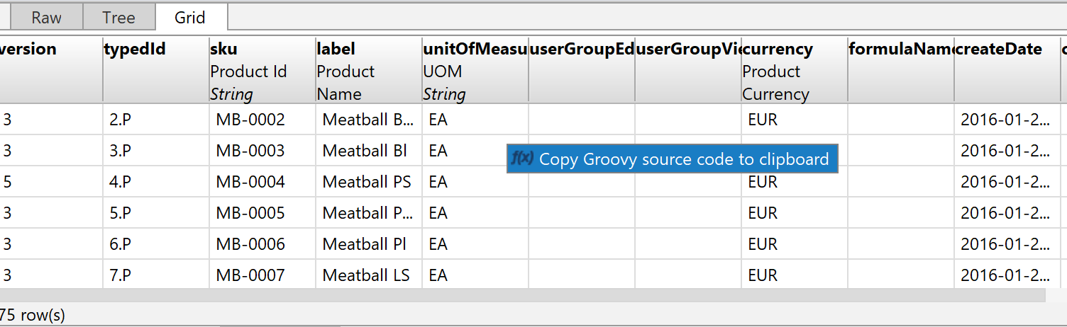The width and height of the screenshot is (1067, 327).
Task: Select the Grid tab
Action: click(x=189, y=18)
